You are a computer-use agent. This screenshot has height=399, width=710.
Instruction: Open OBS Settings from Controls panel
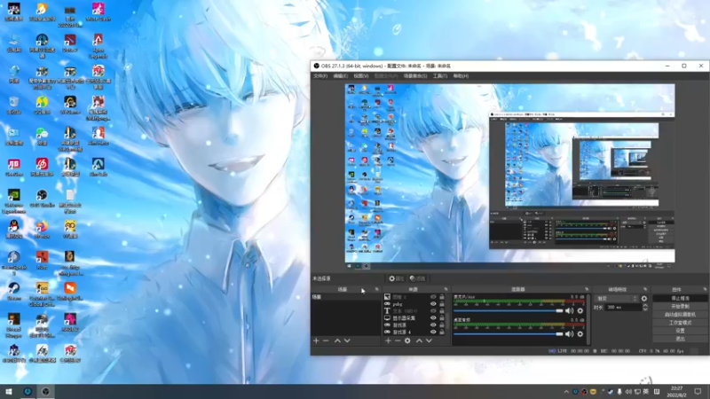point(680,331)
